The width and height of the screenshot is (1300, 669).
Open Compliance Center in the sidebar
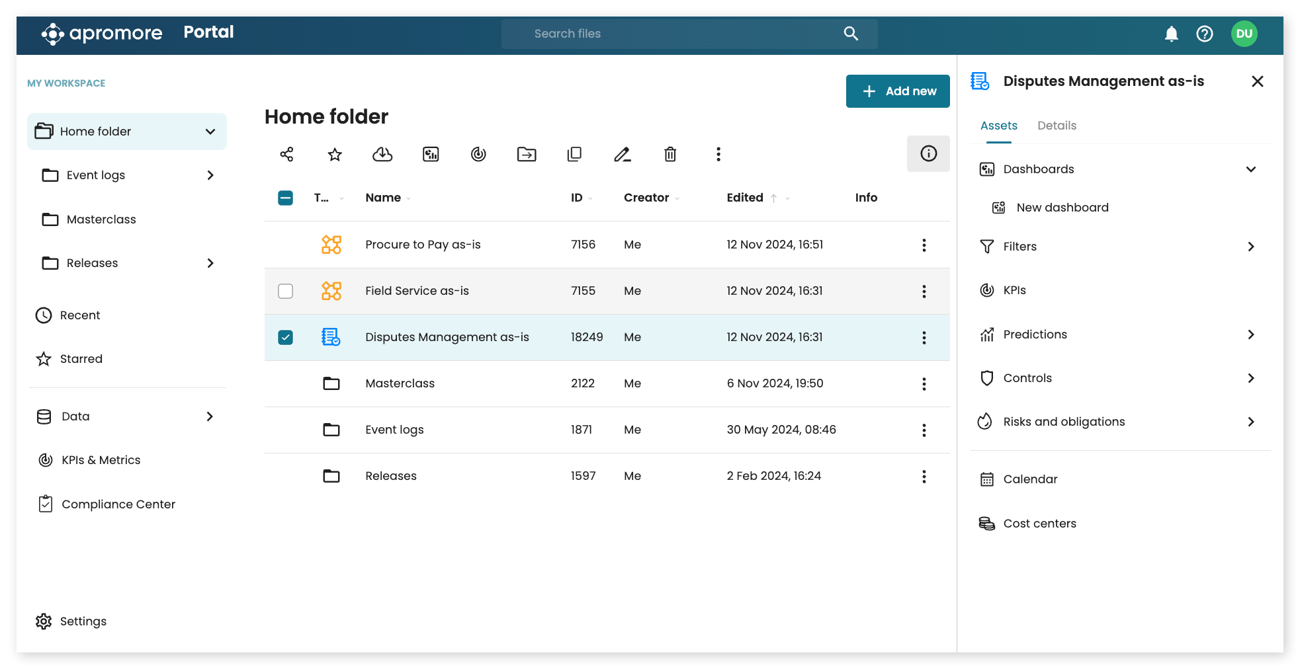(107, 504)
